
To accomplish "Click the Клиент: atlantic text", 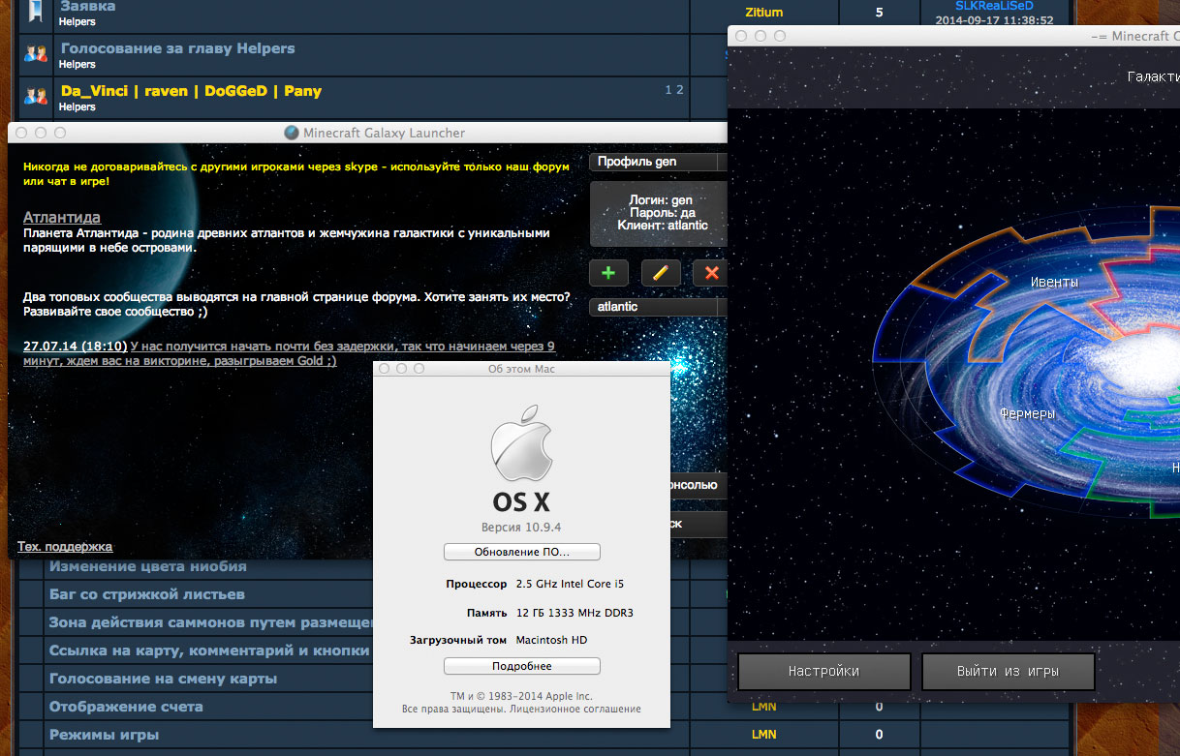I will (663, 226).
